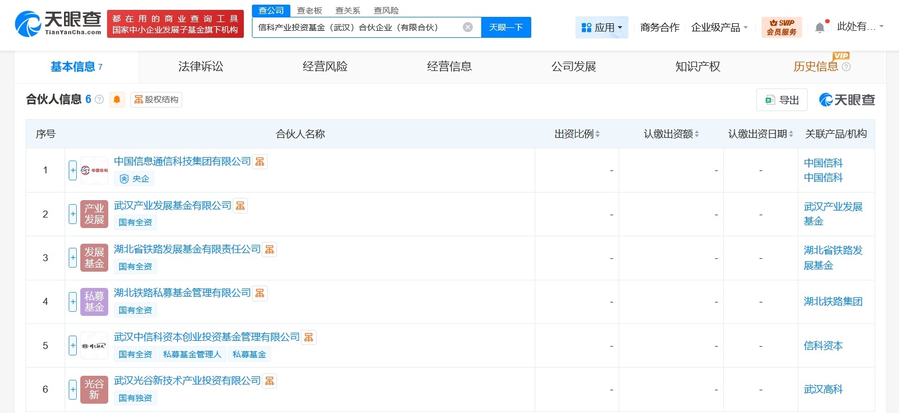Click the 天眼一下 search button
Viewport: 899px width, 413px height.
506,27
